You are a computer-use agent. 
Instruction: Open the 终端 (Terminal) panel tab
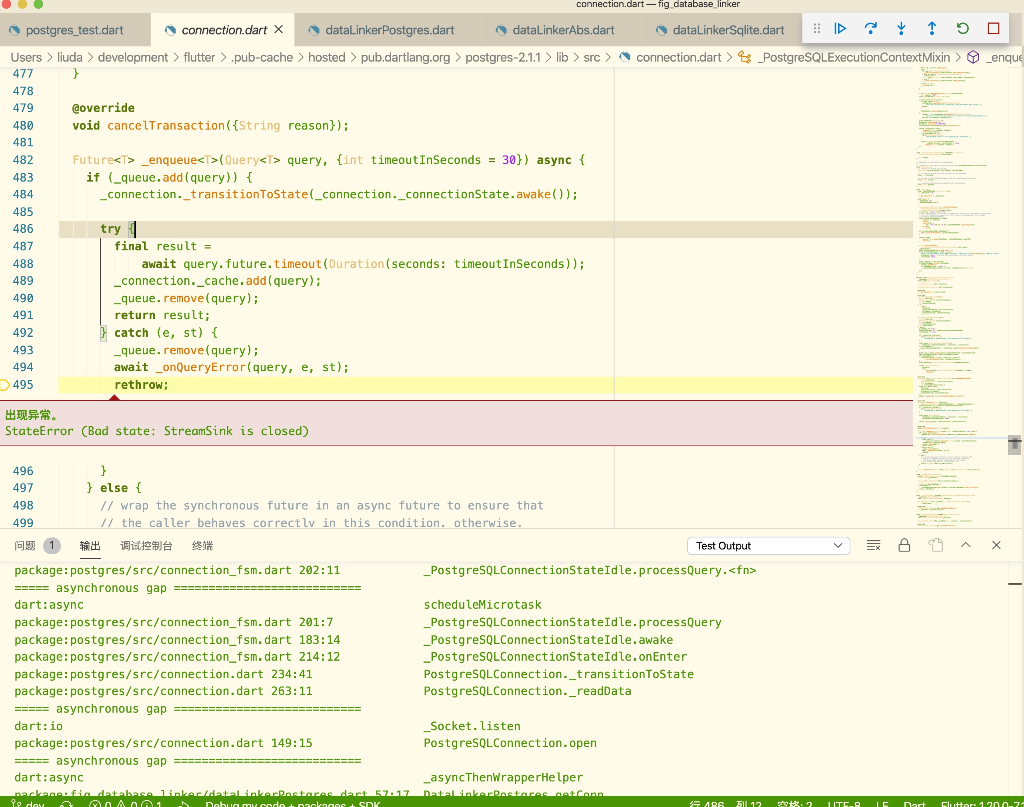[202, 546]
